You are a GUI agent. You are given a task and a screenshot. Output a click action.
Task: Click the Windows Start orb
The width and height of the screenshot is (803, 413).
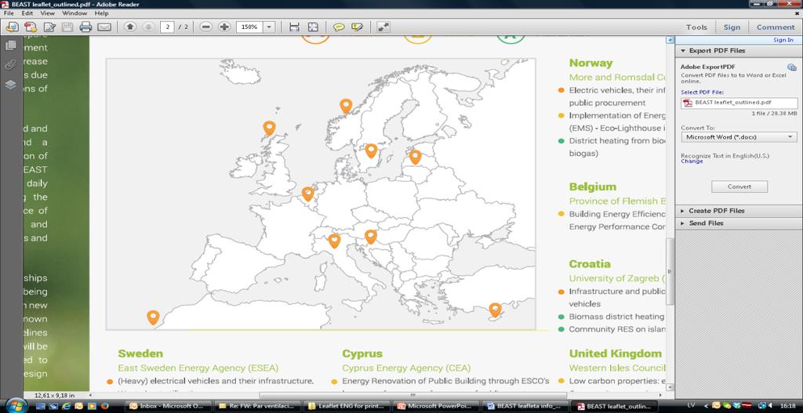[x=16, y=406]
